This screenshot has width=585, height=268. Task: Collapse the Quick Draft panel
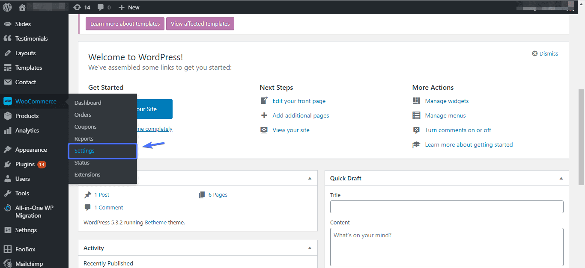pyautogui.click(x=561, y=178)
